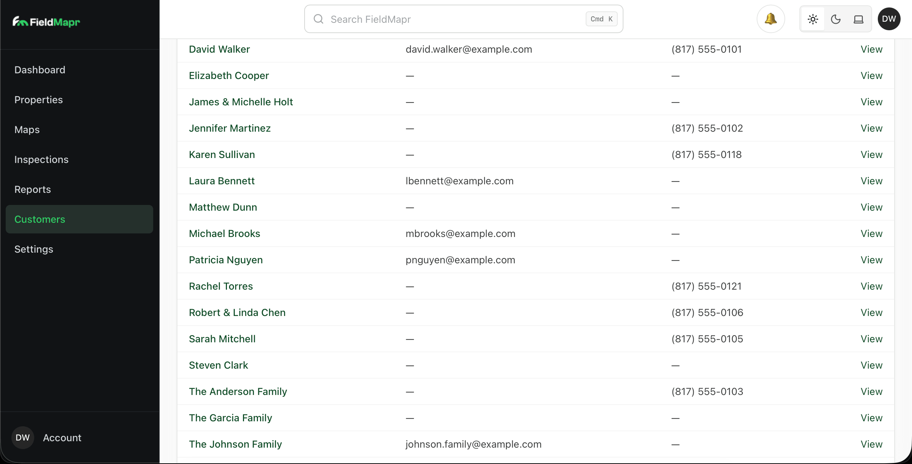Click phone (817) 555-0121
This screenshot has height=464, width=912.
click(707, 286)
